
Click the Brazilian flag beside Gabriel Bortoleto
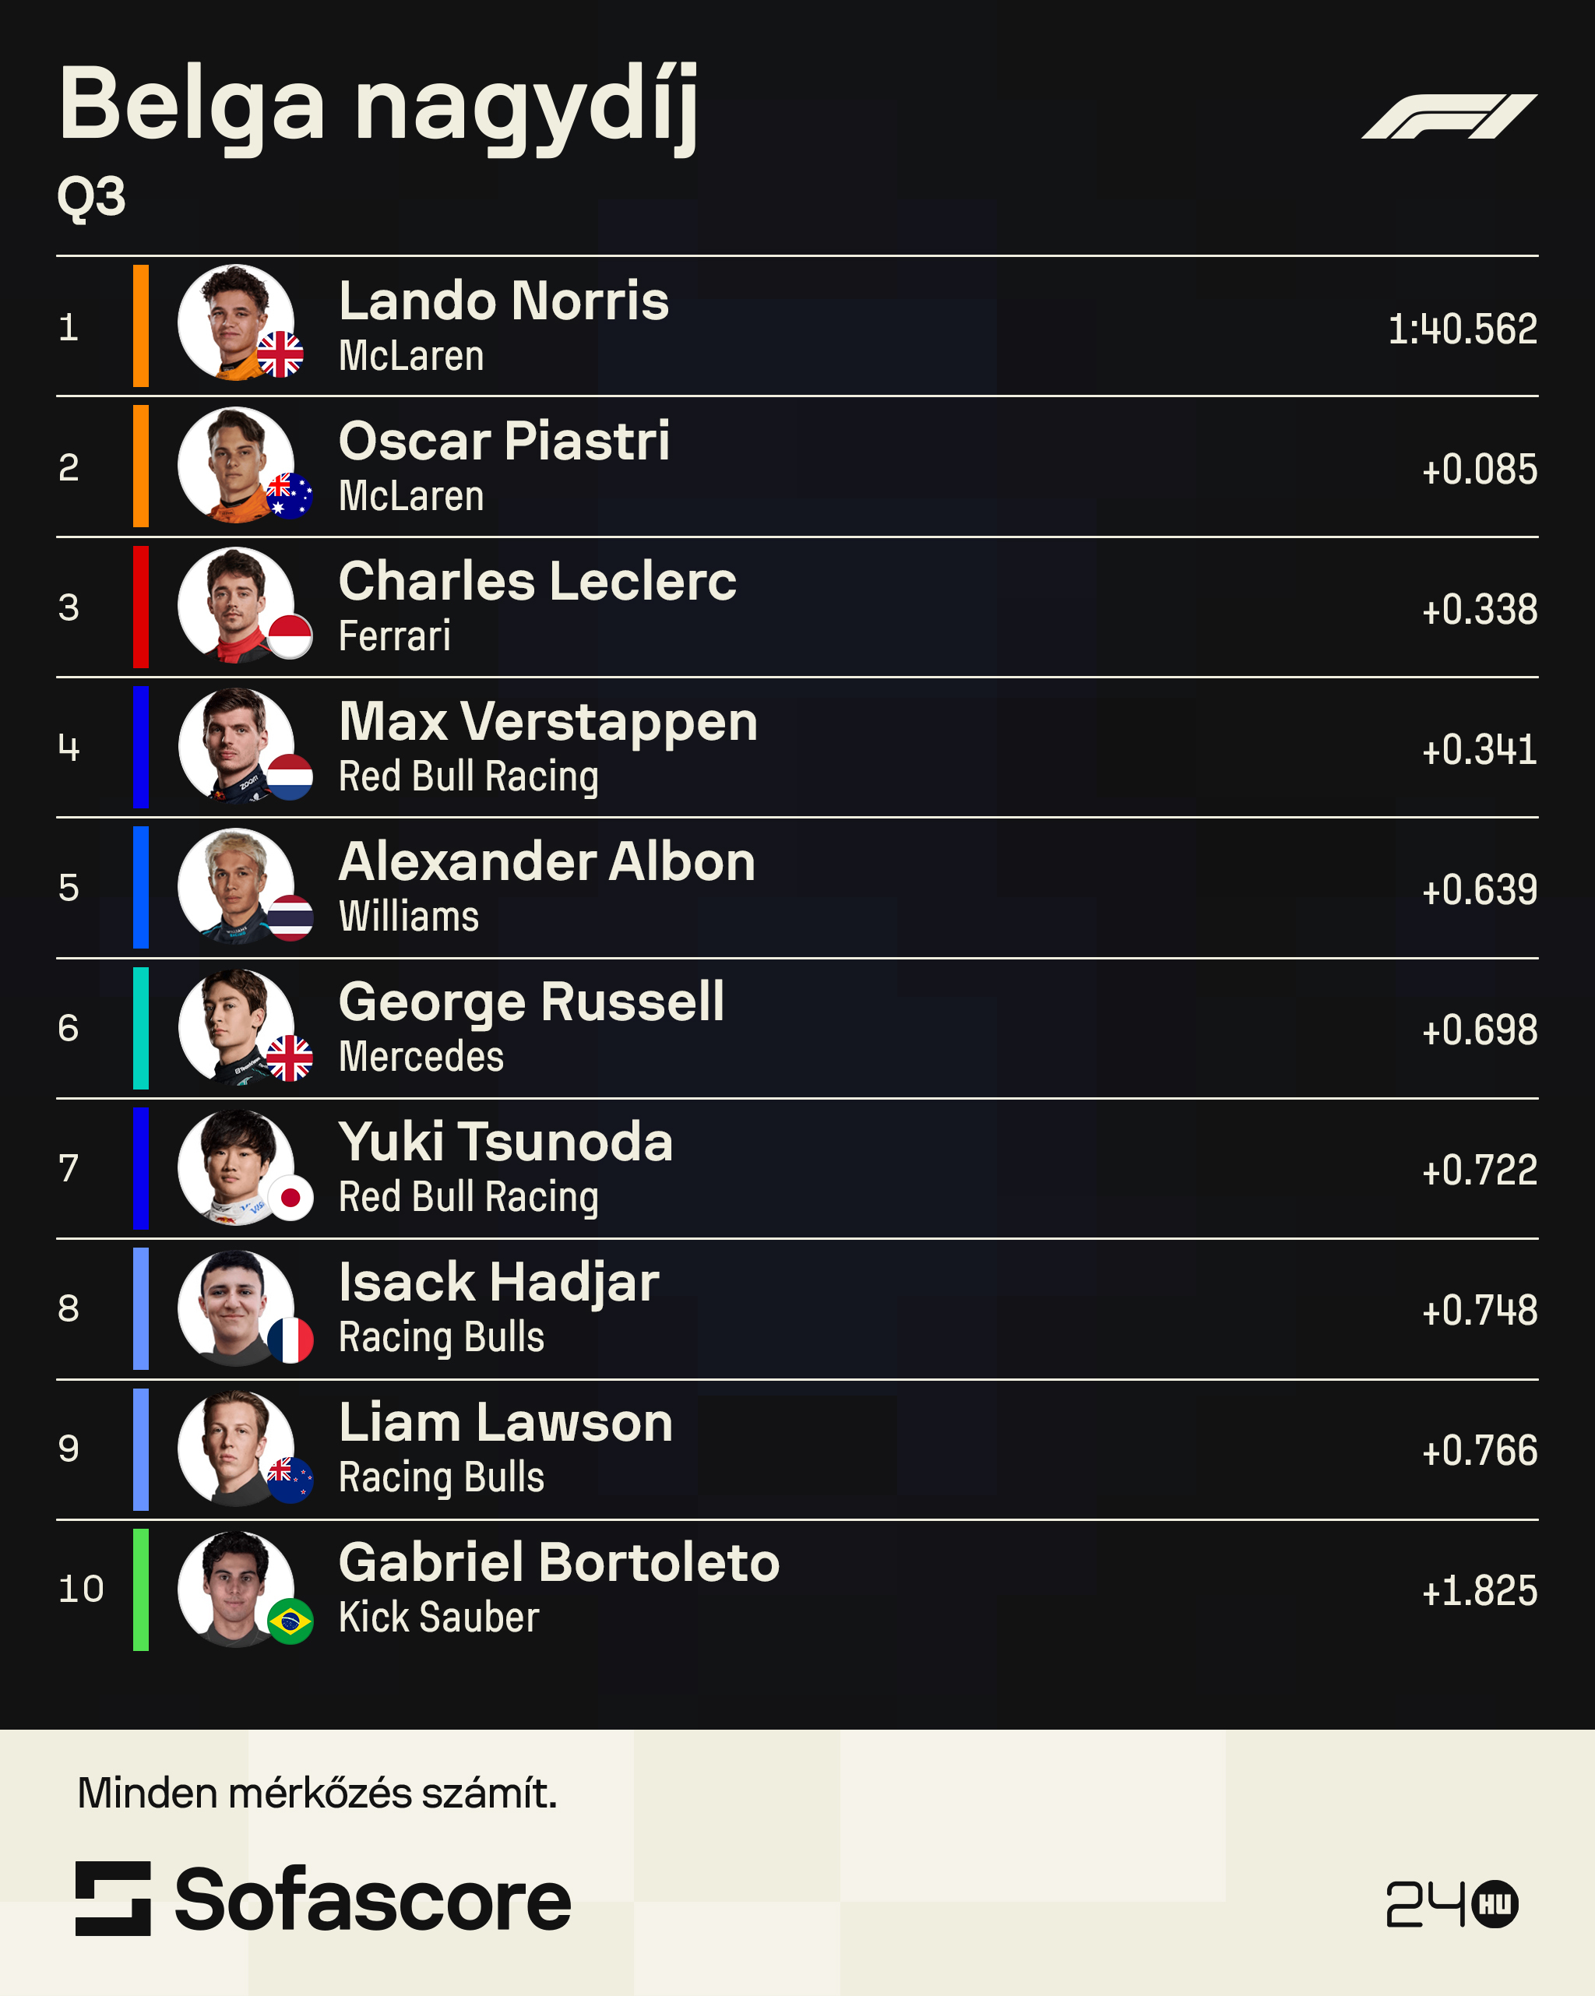[x=290, y=1621]
